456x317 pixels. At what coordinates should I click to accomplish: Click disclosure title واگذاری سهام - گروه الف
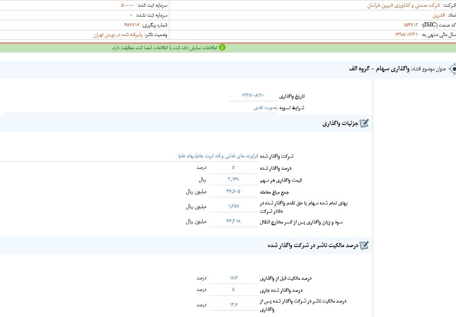(379, 69)
